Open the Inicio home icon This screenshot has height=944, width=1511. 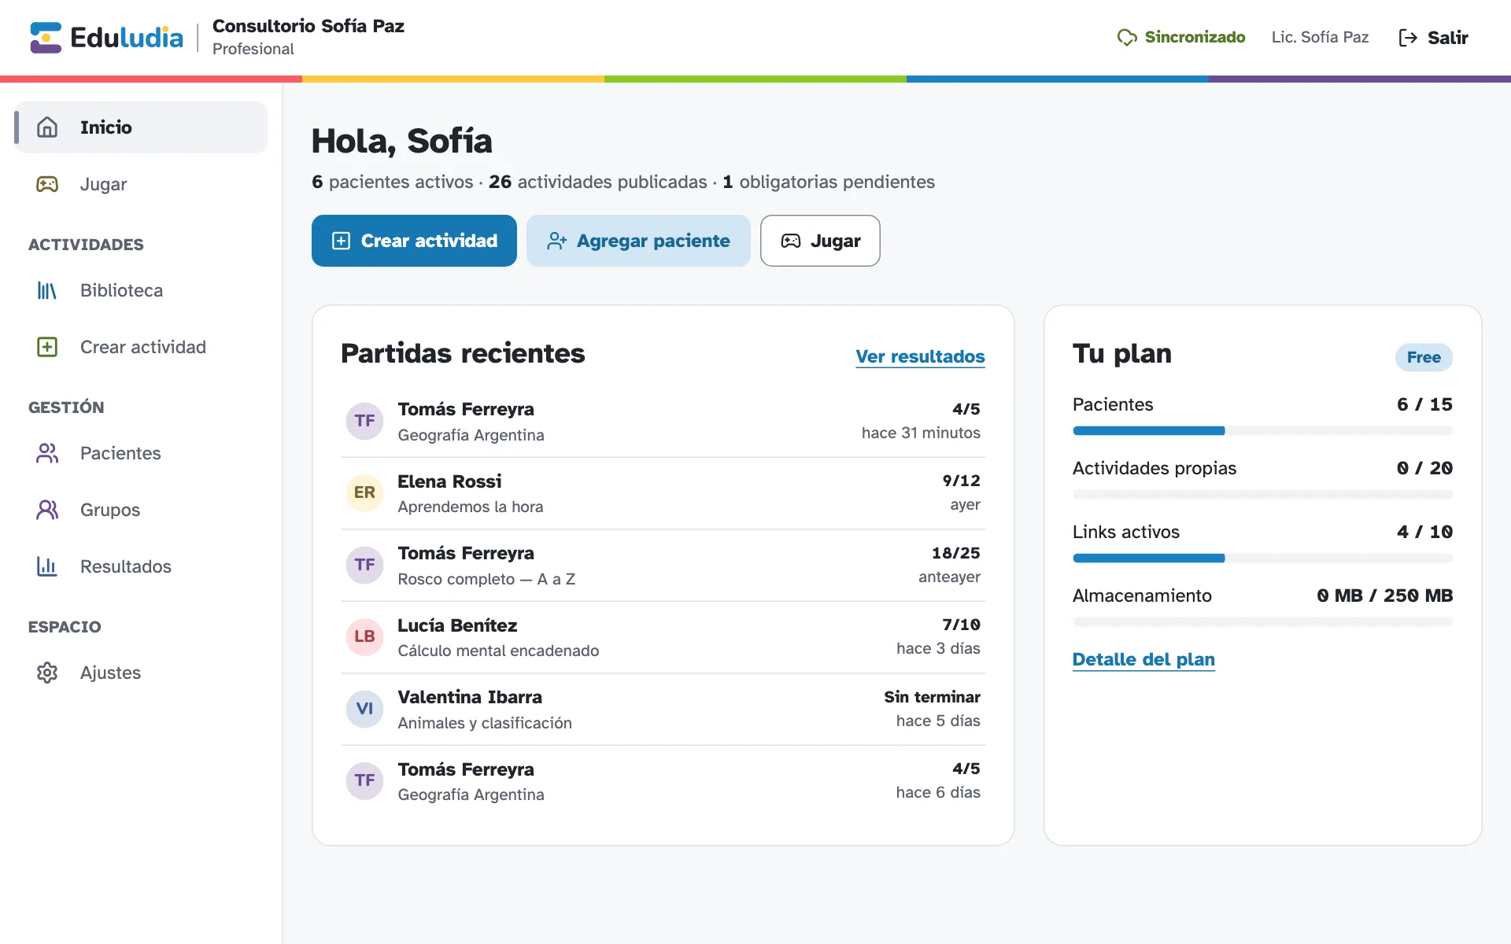47,127
